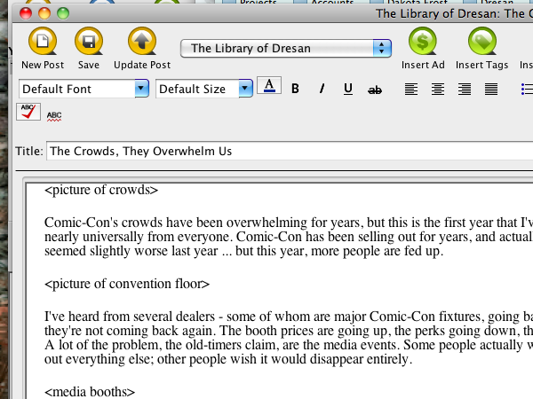
Task: Open the Default Size dropdown
Action: [x=204, y=89]
